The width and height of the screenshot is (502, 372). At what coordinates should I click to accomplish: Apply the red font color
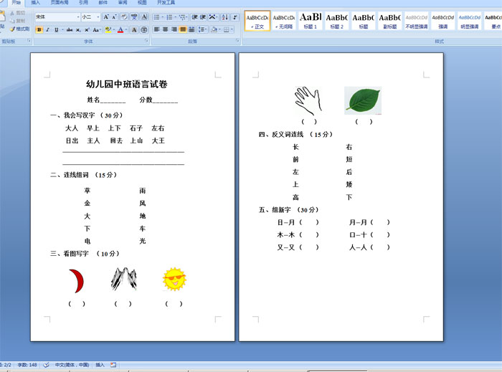pos(120,30)
